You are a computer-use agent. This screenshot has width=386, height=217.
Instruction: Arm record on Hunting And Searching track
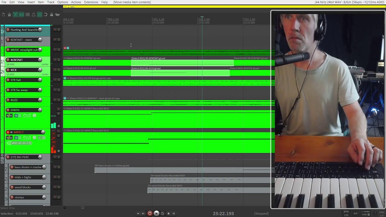8,30
